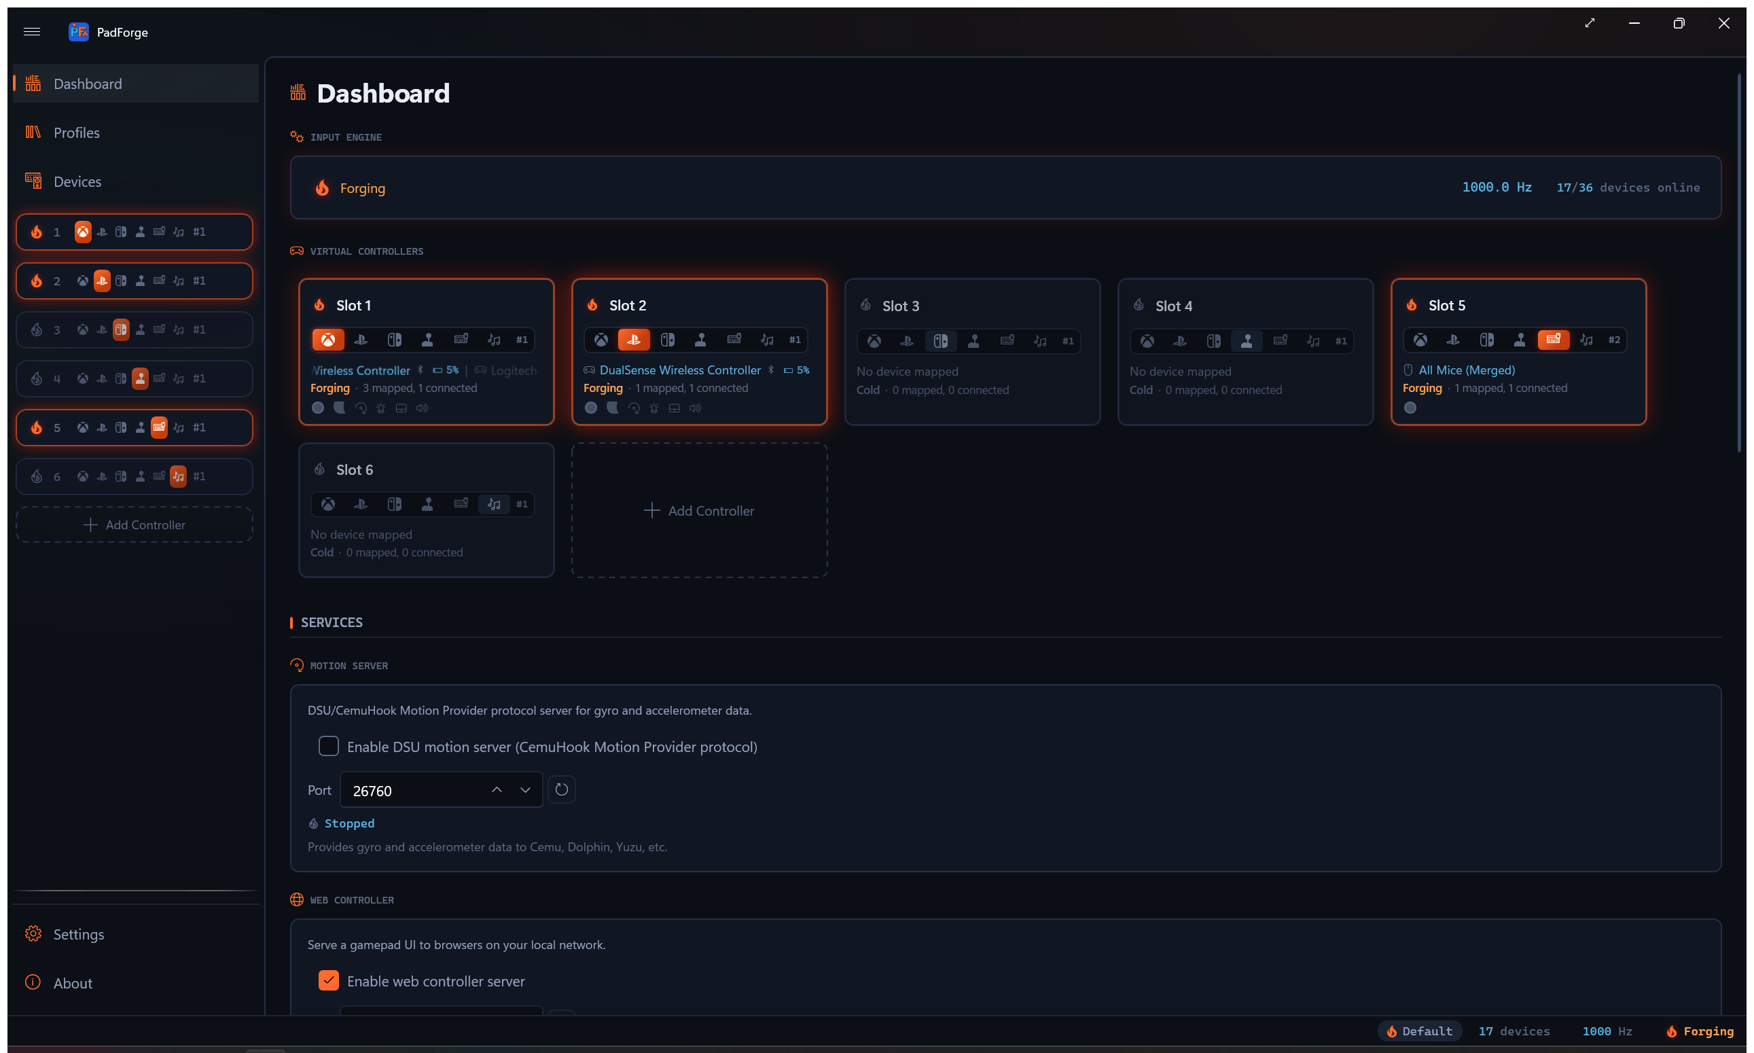Open Devices from the sidebar
Image resolution: width=1754 pixels, height=1053 pixels.
(x=137, y=181)
